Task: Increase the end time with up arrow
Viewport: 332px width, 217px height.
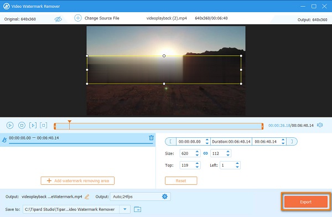Action: [283, 140]
